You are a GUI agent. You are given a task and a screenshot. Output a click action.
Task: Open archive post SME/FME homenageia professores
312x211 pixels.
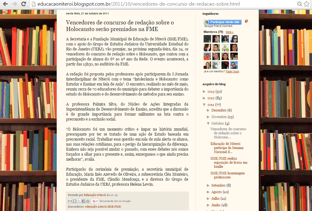[228, 175]
